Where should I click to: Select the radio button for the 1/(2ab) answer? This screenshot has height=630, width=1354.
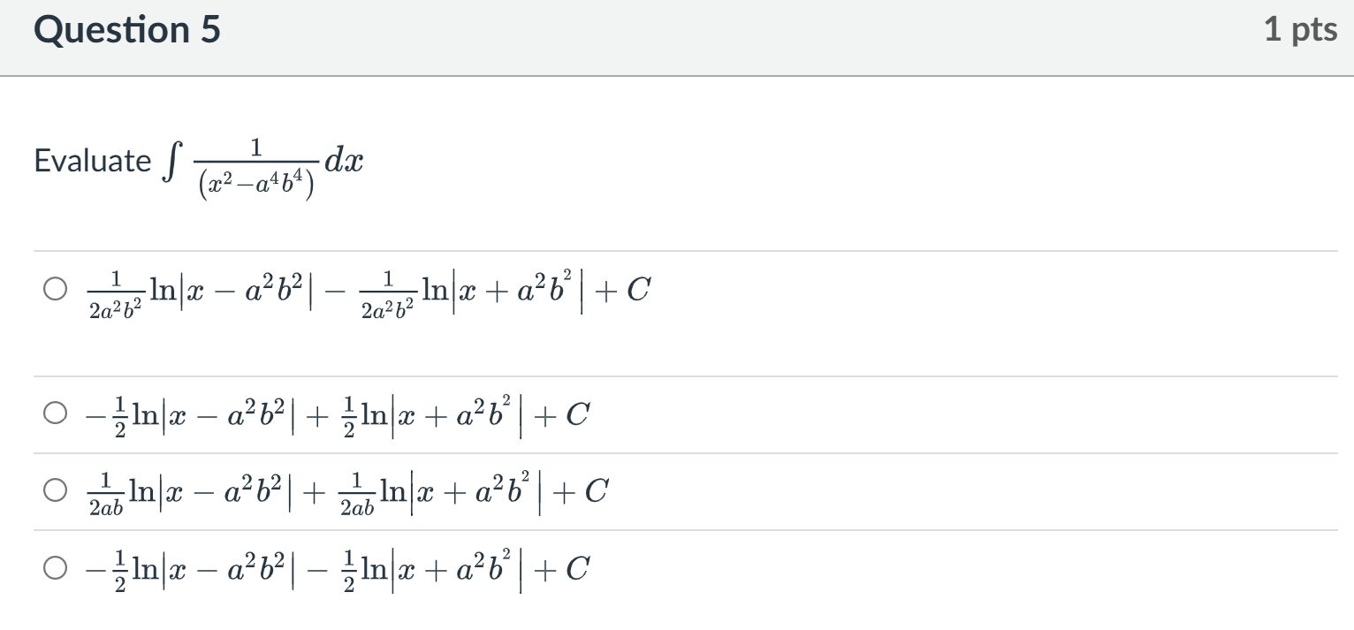tap(55, 490)
